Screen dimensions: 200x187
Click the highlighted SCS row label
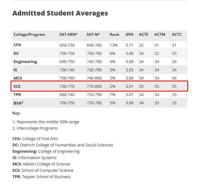(x=17, y=87)
